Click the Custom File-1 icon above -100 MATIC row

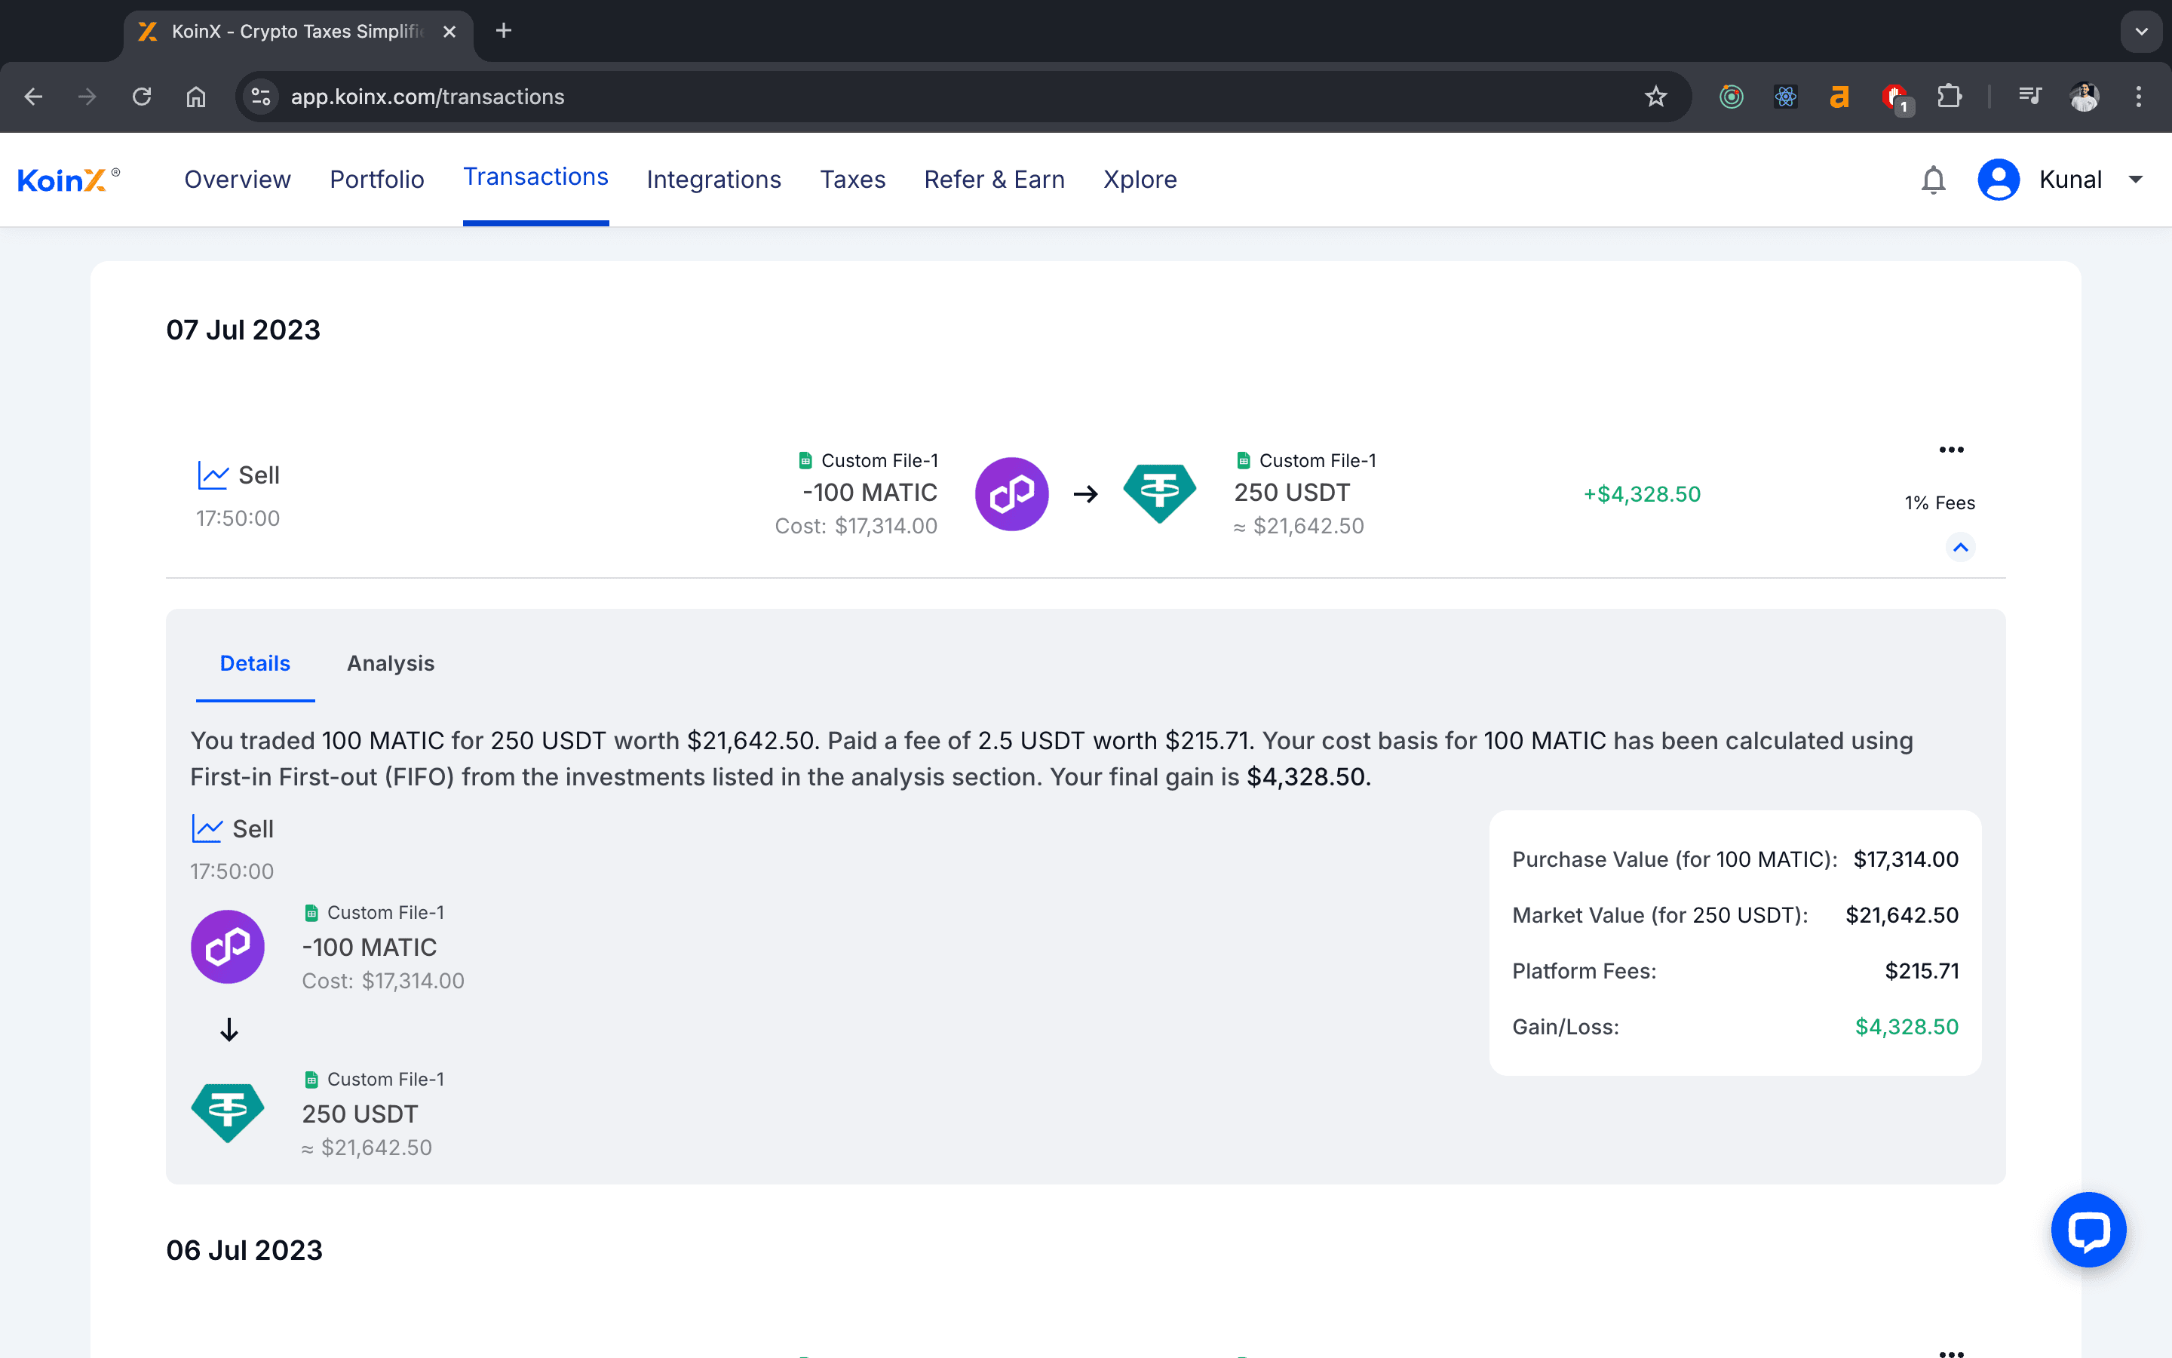805,461
